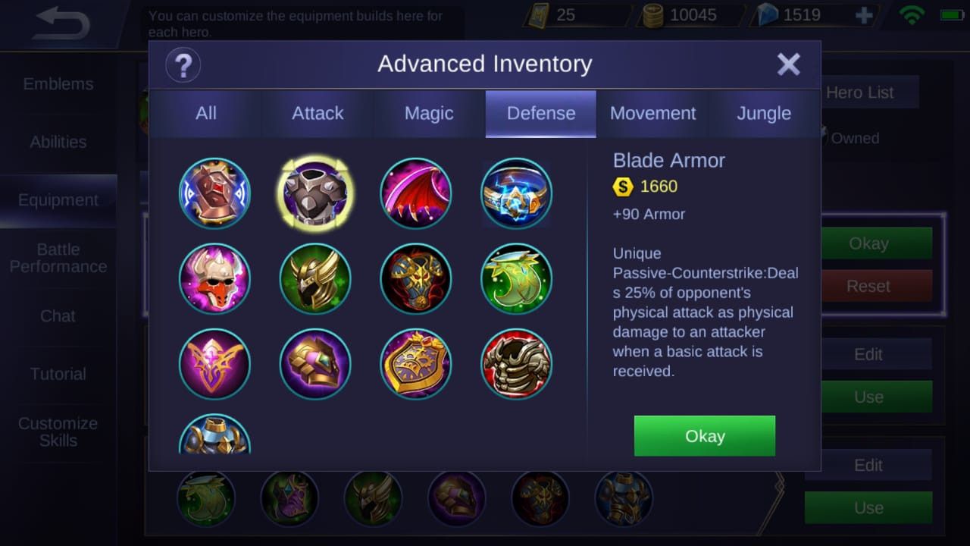The image size is (970, 546).
Task: Switch to the Attack tab
Action: coord(318,114)
